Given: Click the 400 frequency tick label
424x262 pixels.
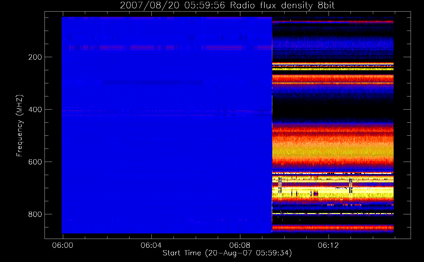Looking at the screenshot, I should click(35, 110).
